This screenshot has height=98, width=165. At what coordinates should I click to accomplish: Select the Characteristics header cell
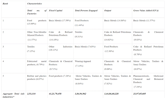35,4
